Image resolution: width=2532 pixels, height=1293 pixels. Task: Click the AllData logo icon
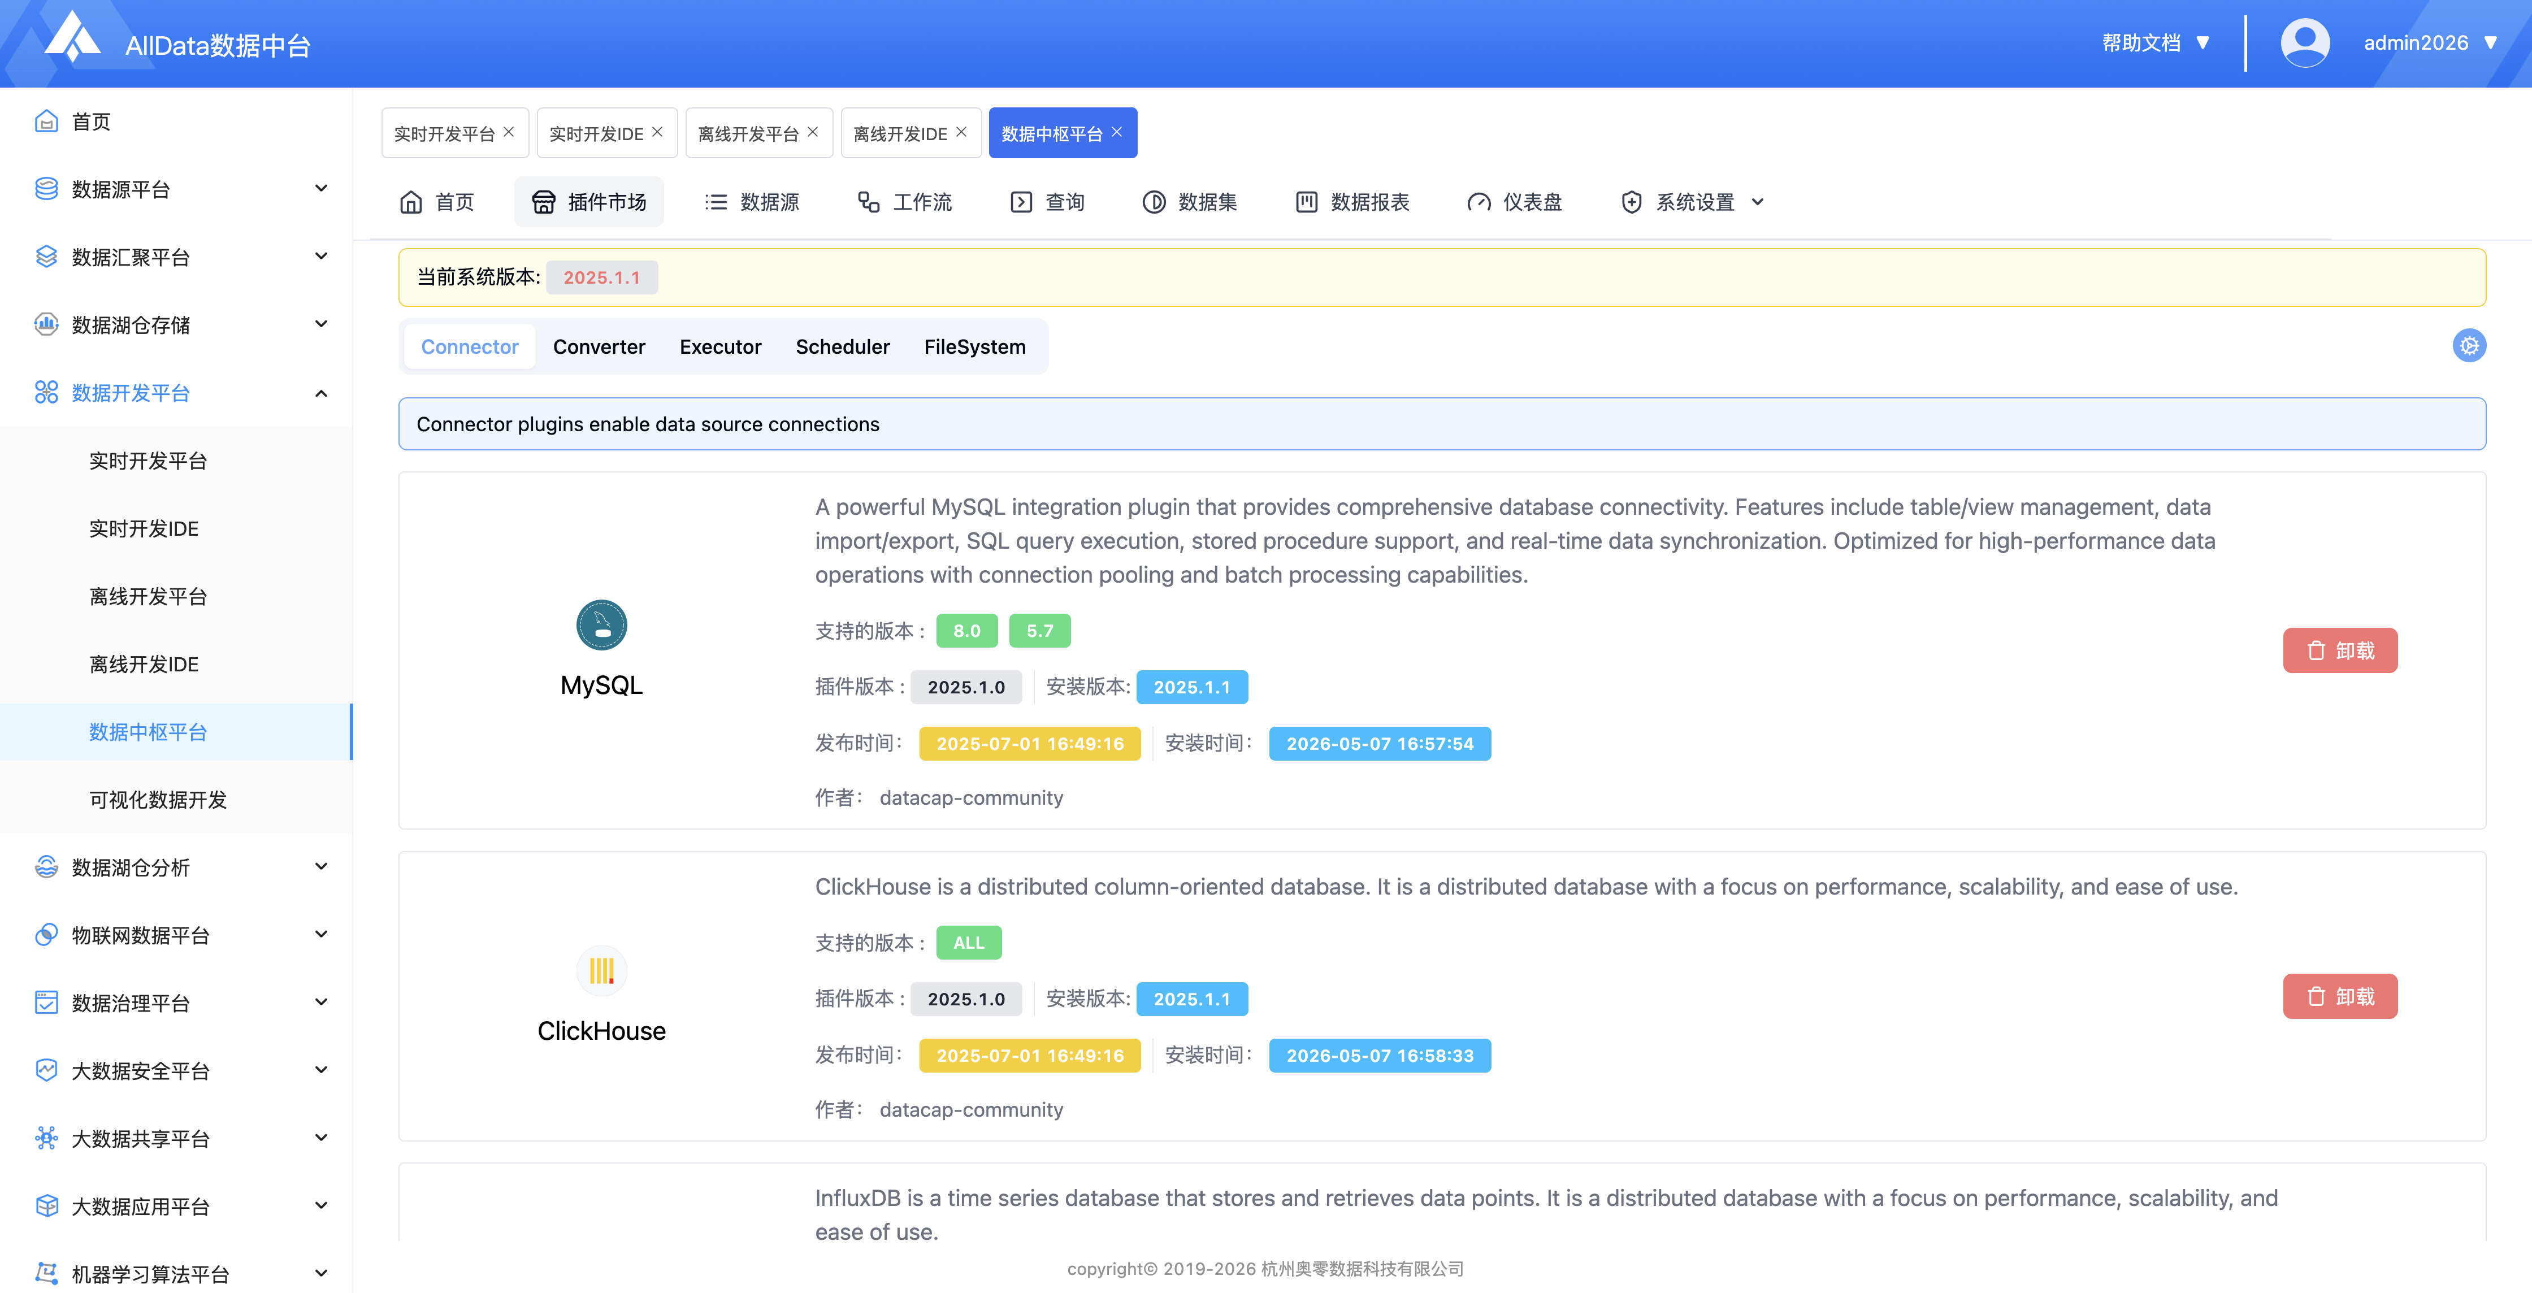click(73, 37)
